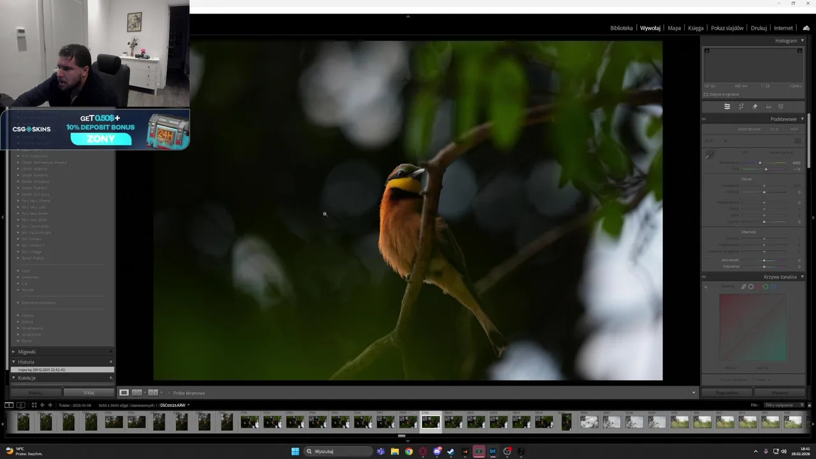Open Steam from the taskbar
Viewport: 816px width, 459px height.
[451, 451]
